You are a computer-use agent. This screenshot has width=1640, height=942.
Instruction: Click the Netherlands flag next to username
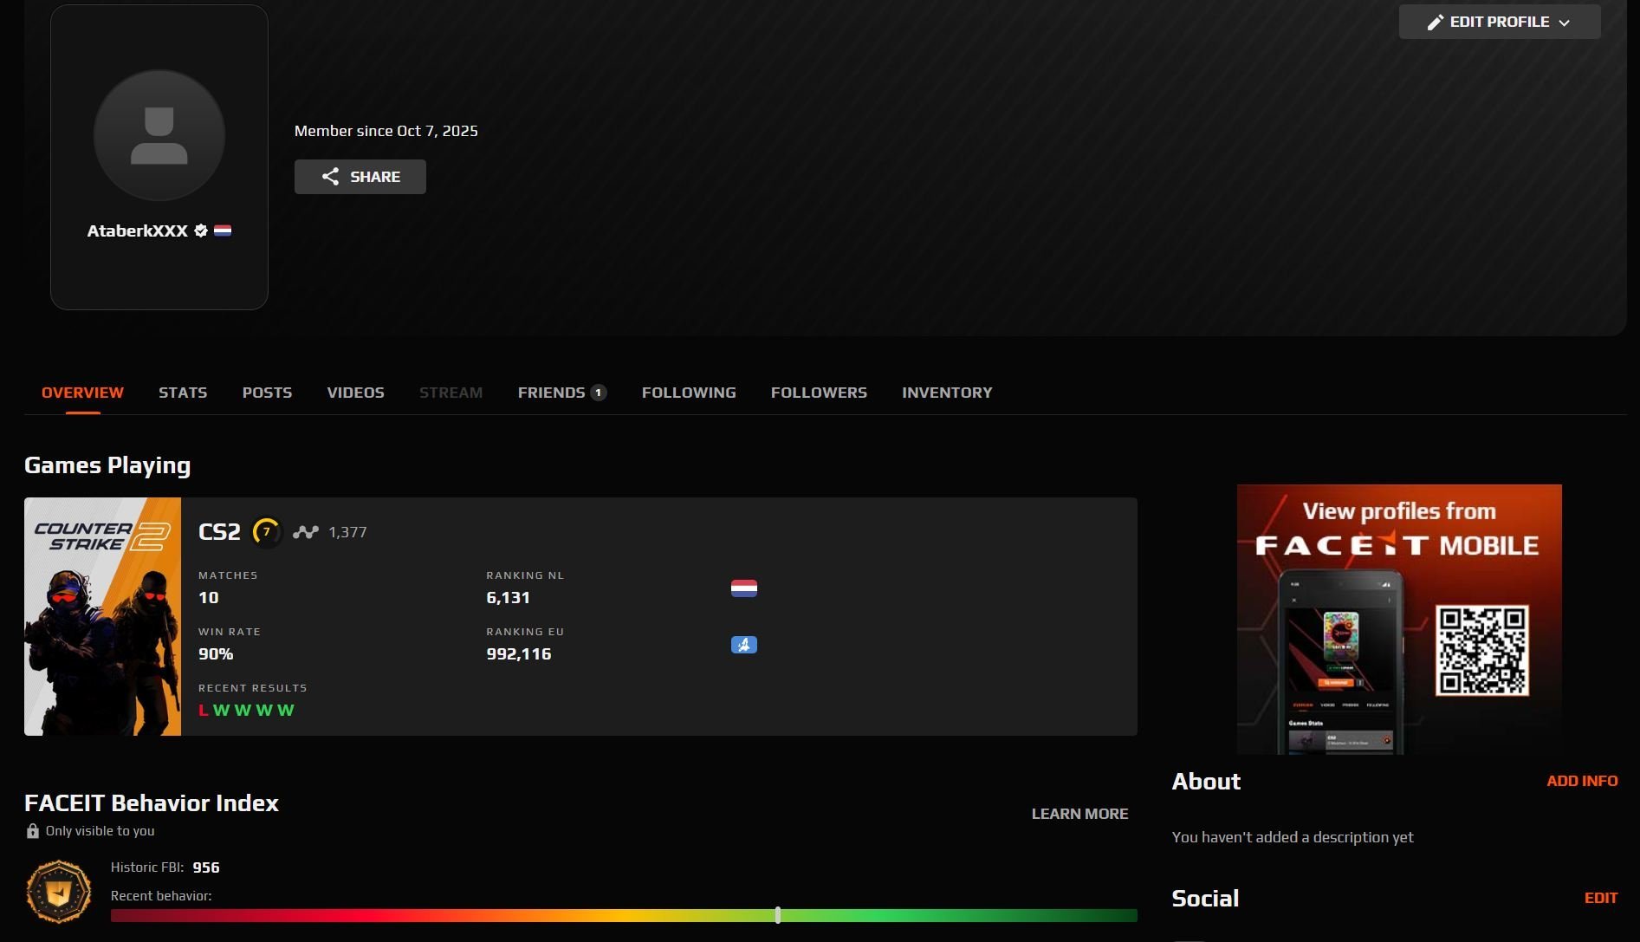pos(223,231)
